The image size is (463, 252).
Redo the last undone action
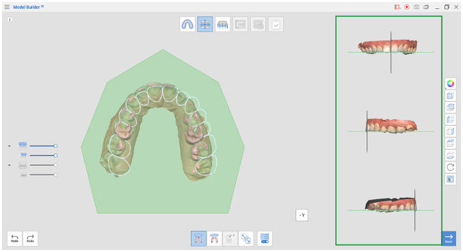click(x=30, y=238)
